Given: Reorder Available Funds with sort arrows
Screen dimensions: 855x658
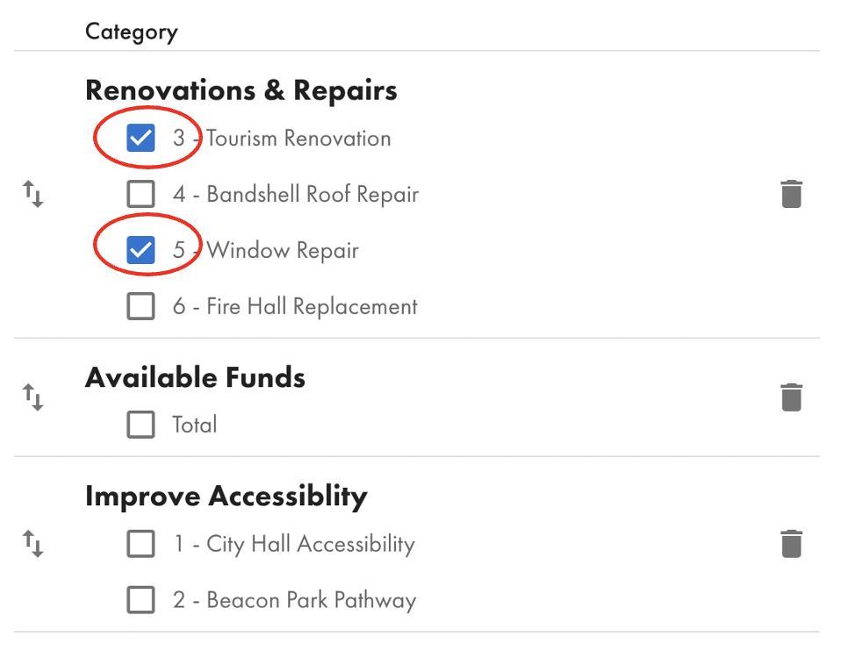Looking at the screenshot, I should 32,397.
